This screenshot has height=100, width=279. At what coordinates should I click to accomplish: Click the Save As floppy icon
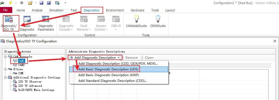pyautogui.click(x=48, y=3)
